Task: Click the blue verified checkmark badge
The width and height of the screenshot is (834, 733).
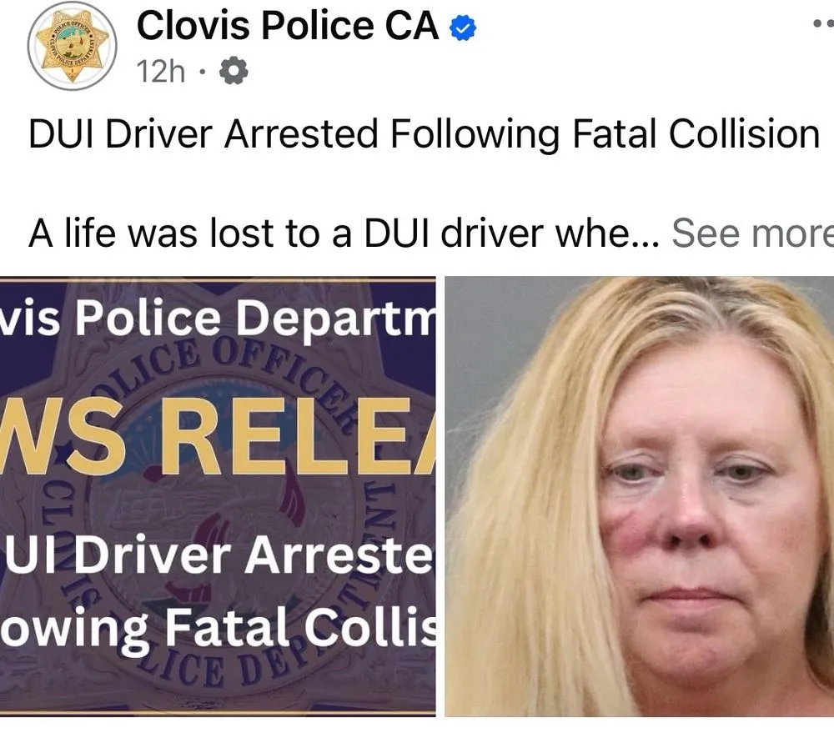Action: pyautogui.click(x=463, y=30)
